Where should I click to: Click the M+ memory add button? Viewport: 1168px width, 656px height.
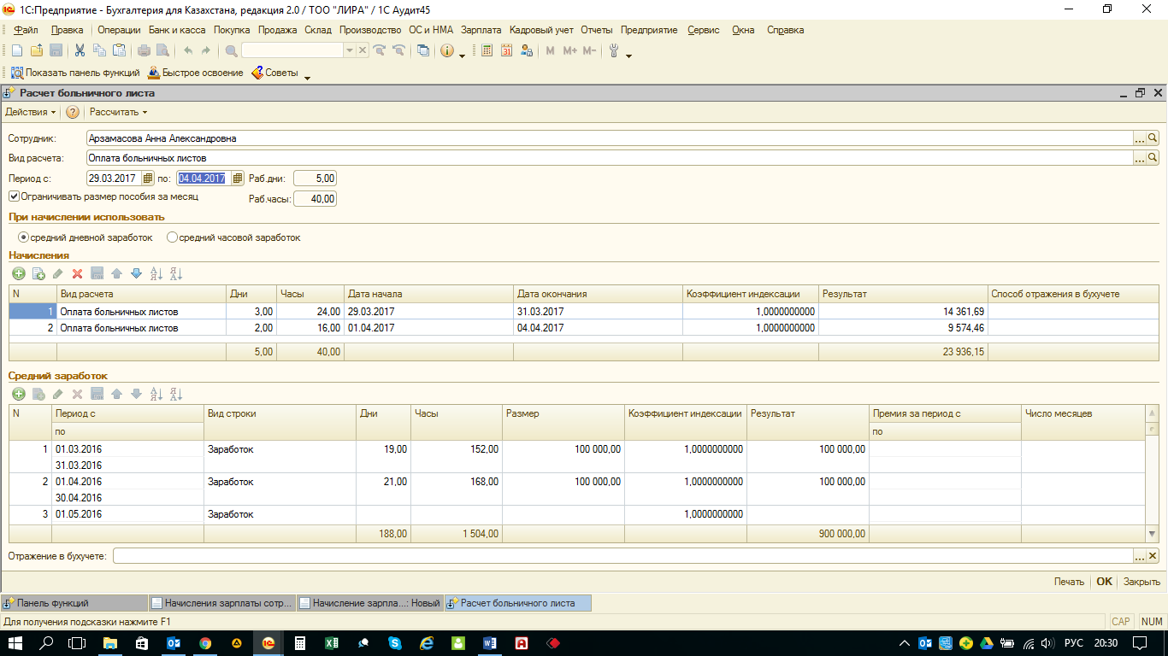pos(569,50)
